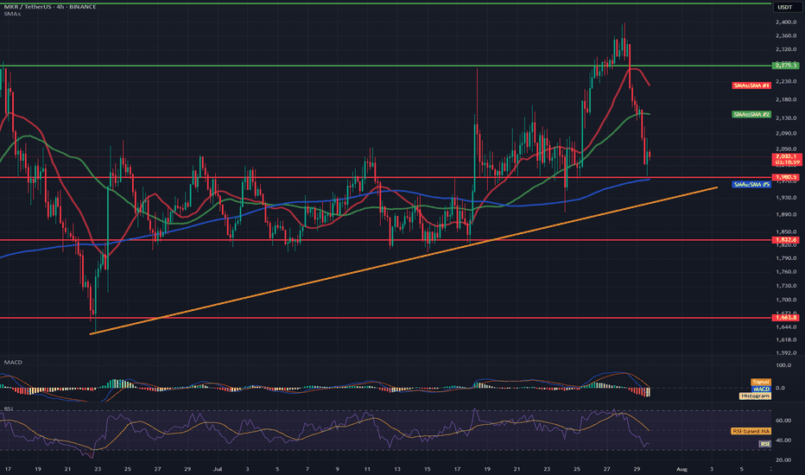This screenshot has width=805, height=475.
Task: Click the MACD pane title
Action: (13, 362)
